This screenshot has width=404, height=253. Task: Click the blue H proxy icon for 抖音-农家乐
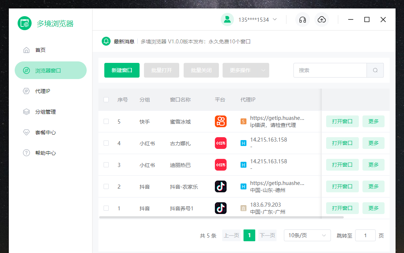[243, 186]
